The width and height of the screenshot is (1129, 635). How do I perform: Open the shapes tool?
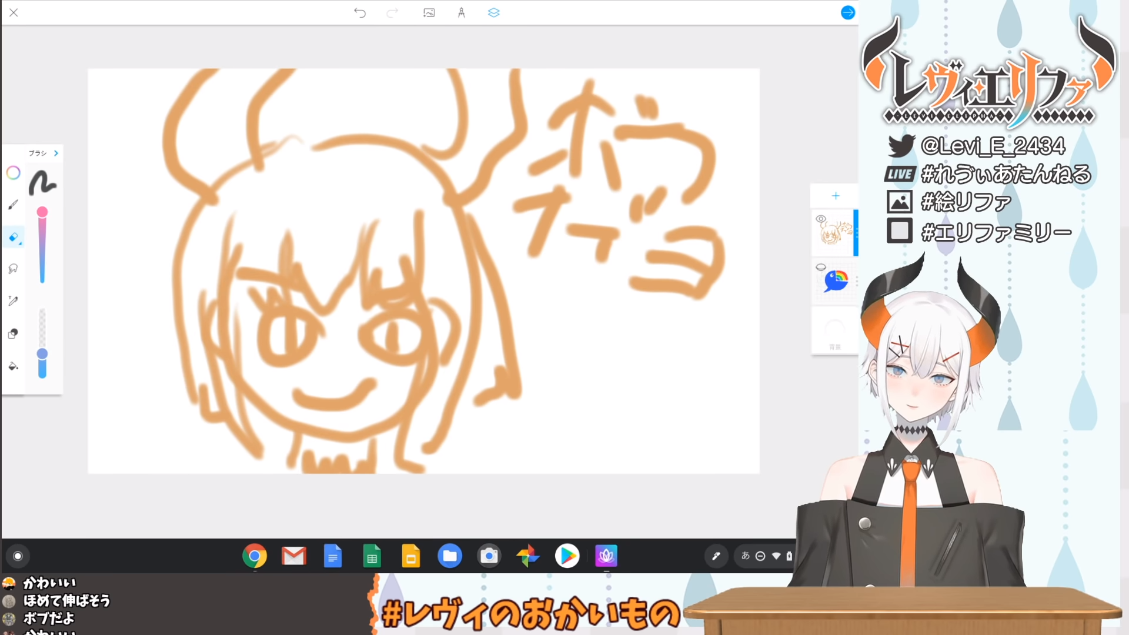pos(14,333)
